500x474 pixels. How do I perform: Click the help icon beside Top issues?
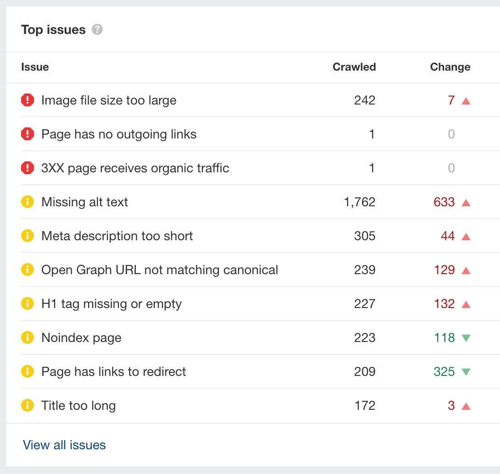tap(97, 30)
